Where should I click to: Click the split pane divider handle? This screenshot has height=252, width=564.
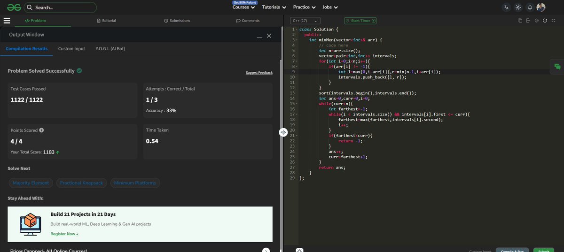(283, 132)
